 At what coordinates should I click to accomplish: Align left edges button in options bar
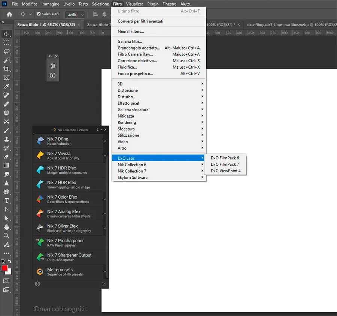[x=95, y=14]
